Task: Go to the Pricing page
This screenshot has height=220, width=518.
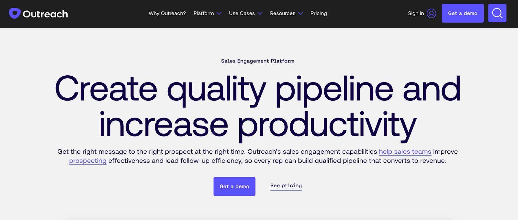Action: click(x=319, y=13)
